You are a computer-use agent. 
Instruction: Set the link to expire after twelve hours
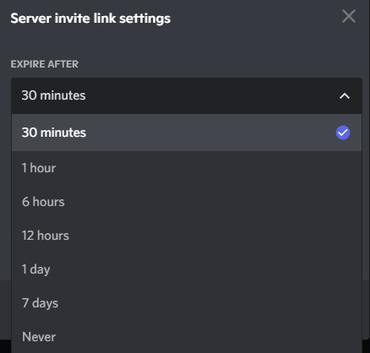click(x=187, y=236)
